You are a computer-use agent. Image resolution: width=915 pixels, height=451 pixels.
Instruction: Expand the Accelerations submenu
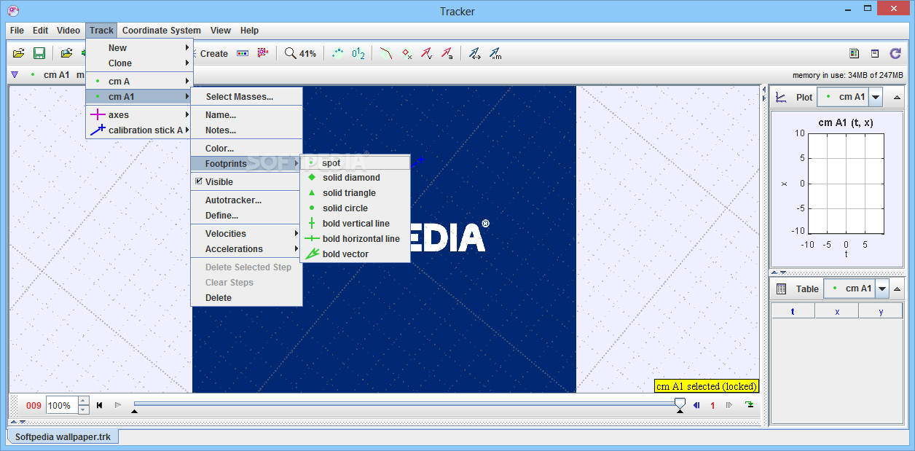pos(246,249)
